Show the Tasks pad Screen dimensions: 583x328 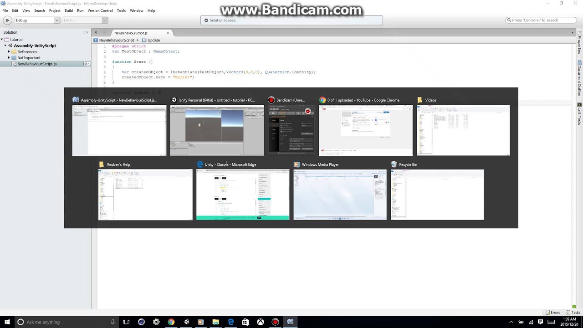point(573,313)
